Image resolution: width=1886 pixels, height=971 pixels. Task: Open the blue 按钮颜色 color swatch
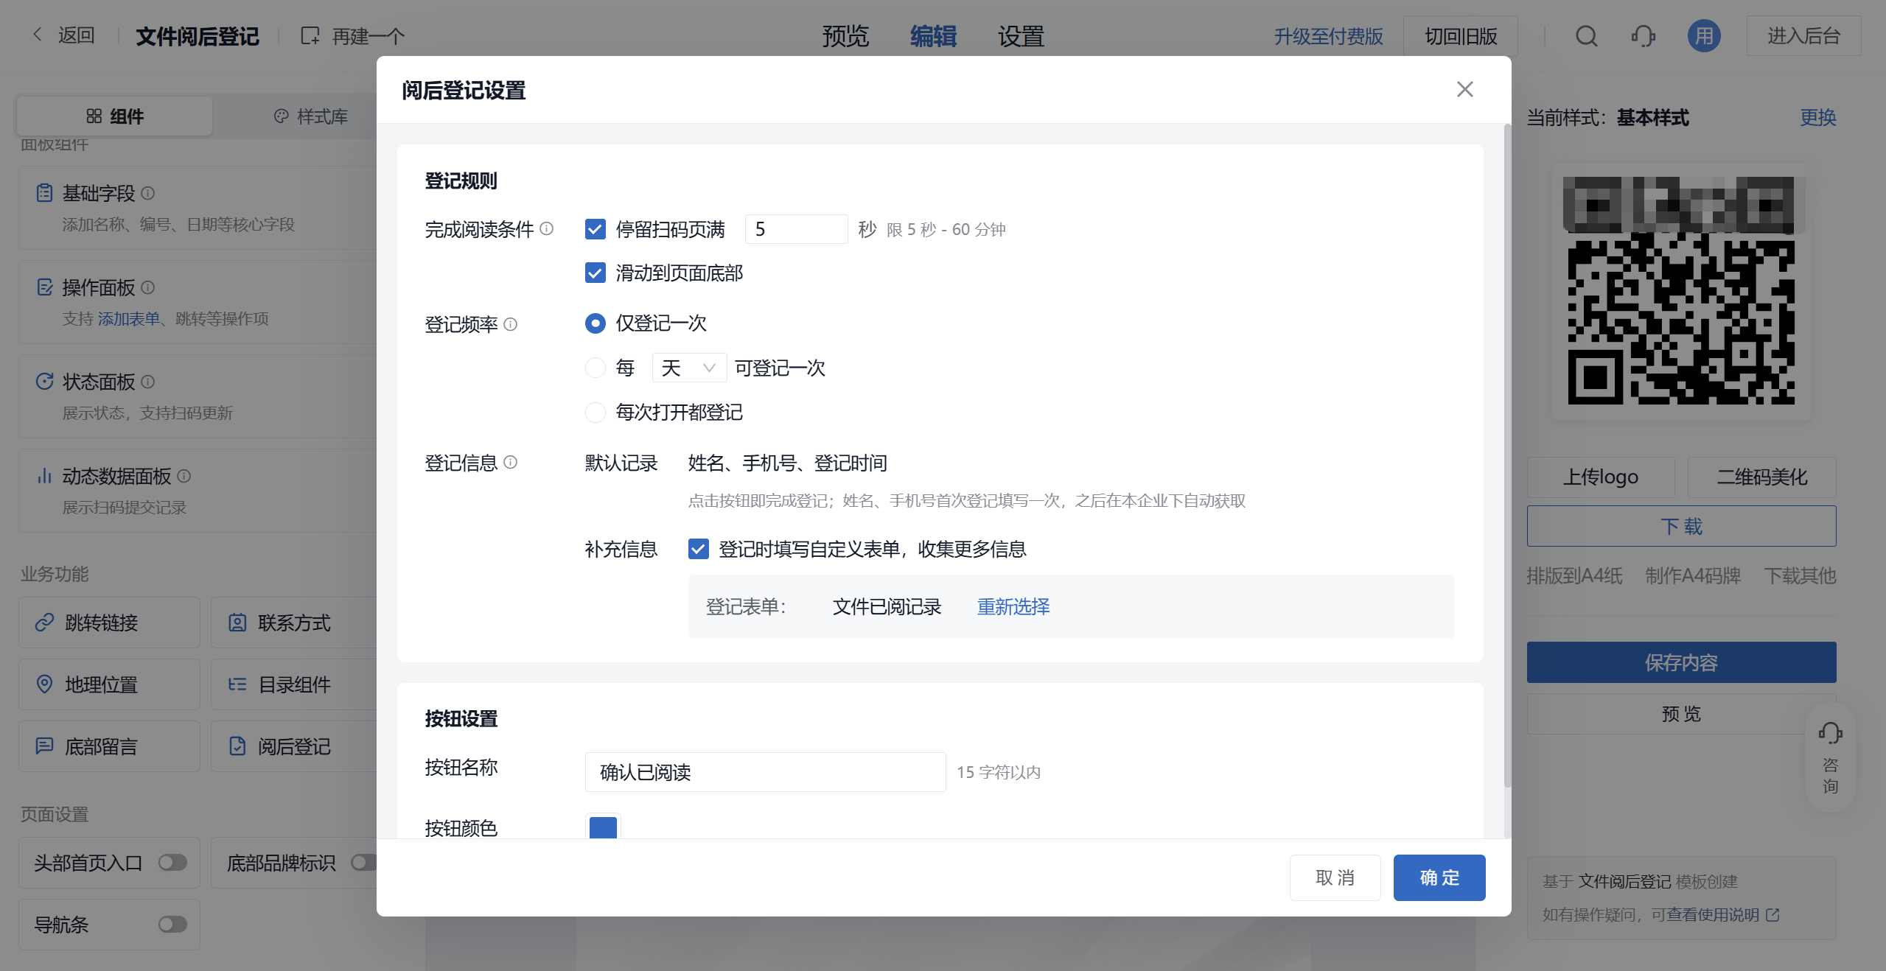[x=603, y=827]
